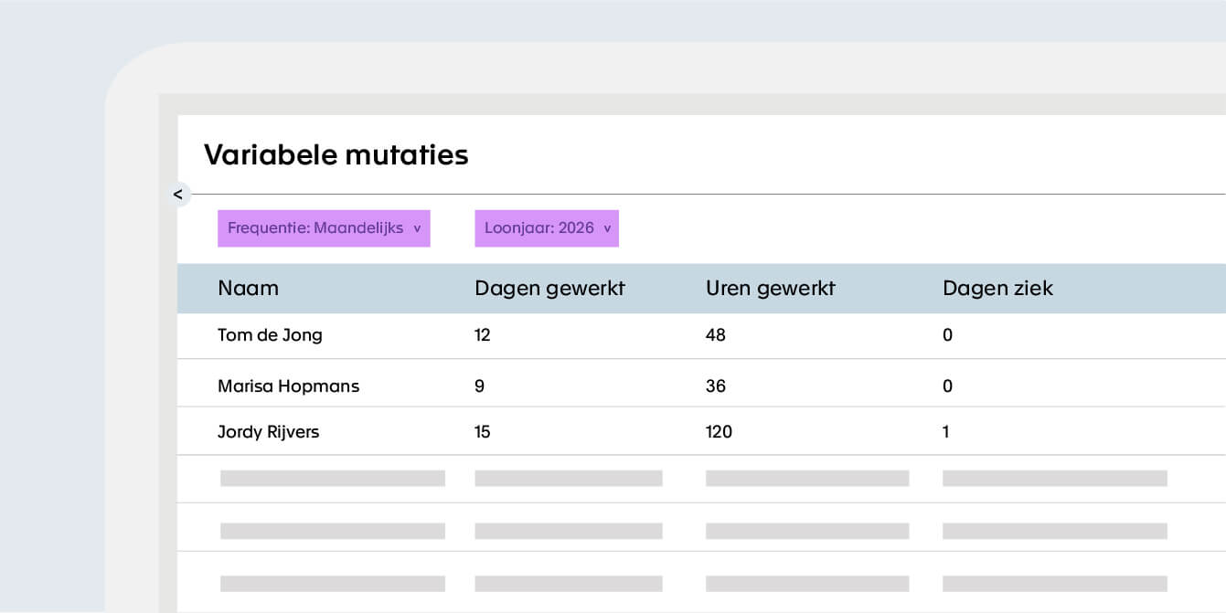Click the name Marisa Hopmans

click(288, 386)
